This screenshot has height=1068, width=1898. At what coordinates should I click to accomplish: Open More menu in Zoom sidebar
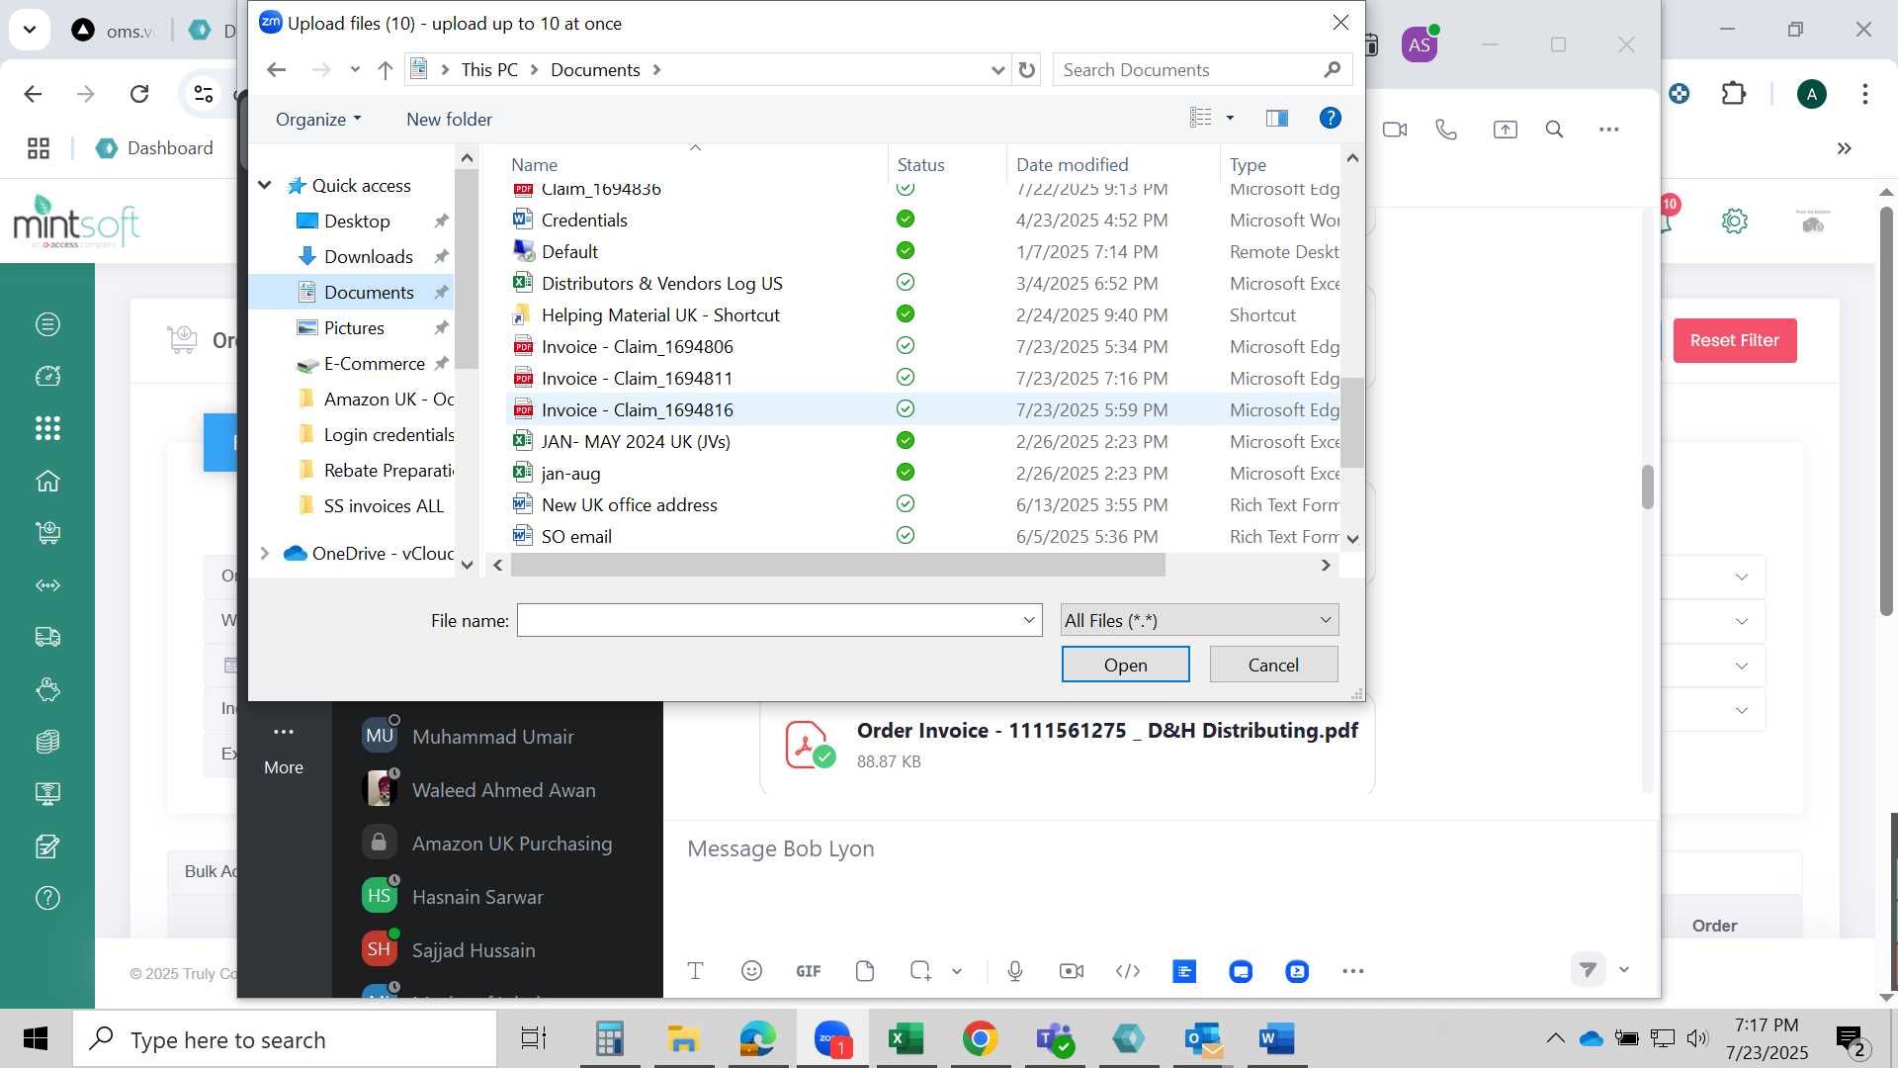[x=284, y=748]
